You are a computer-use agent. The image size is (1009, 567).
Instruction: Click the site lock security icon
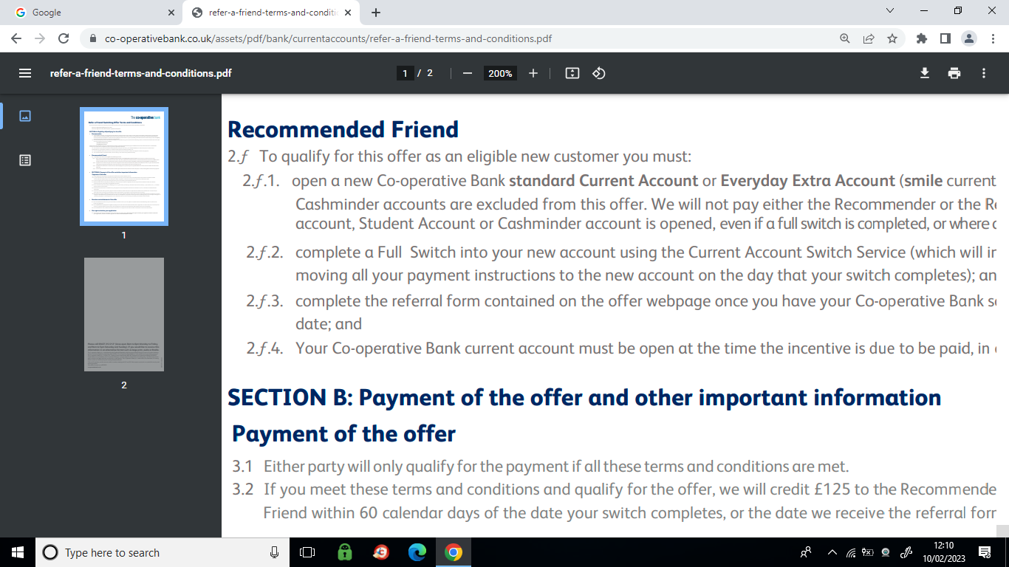click(x=93, y=38)
